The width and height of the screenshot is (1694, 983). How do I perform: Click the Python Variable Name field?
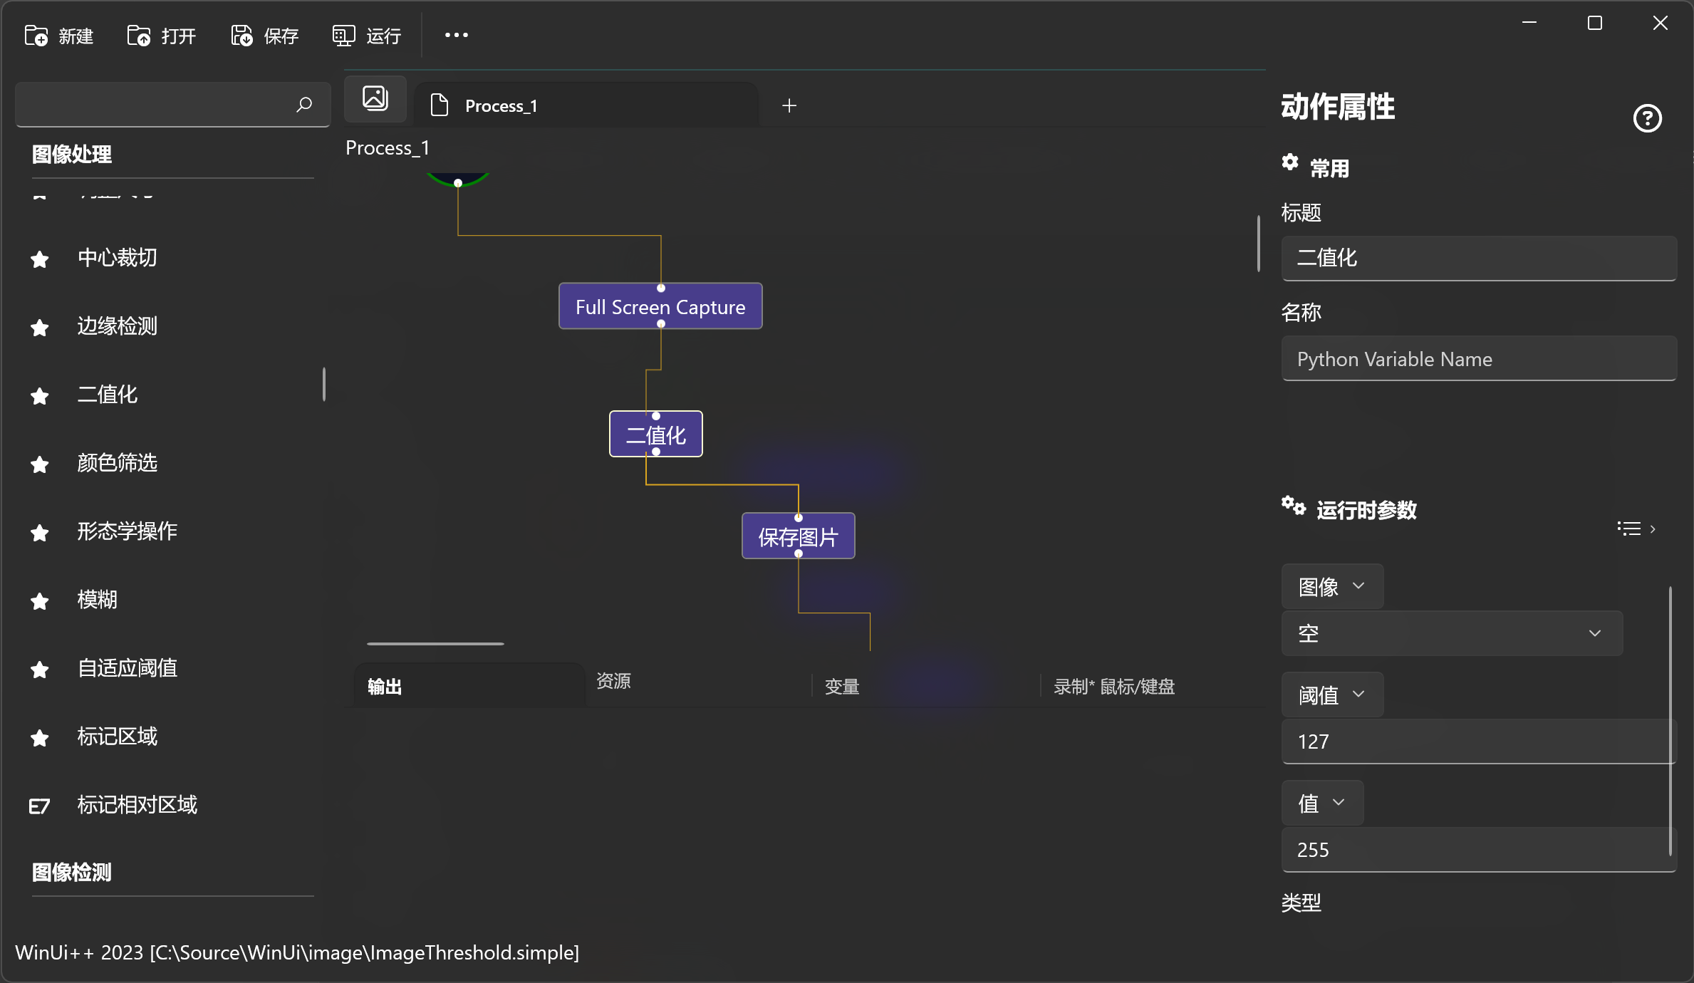tap(1478, 359)
